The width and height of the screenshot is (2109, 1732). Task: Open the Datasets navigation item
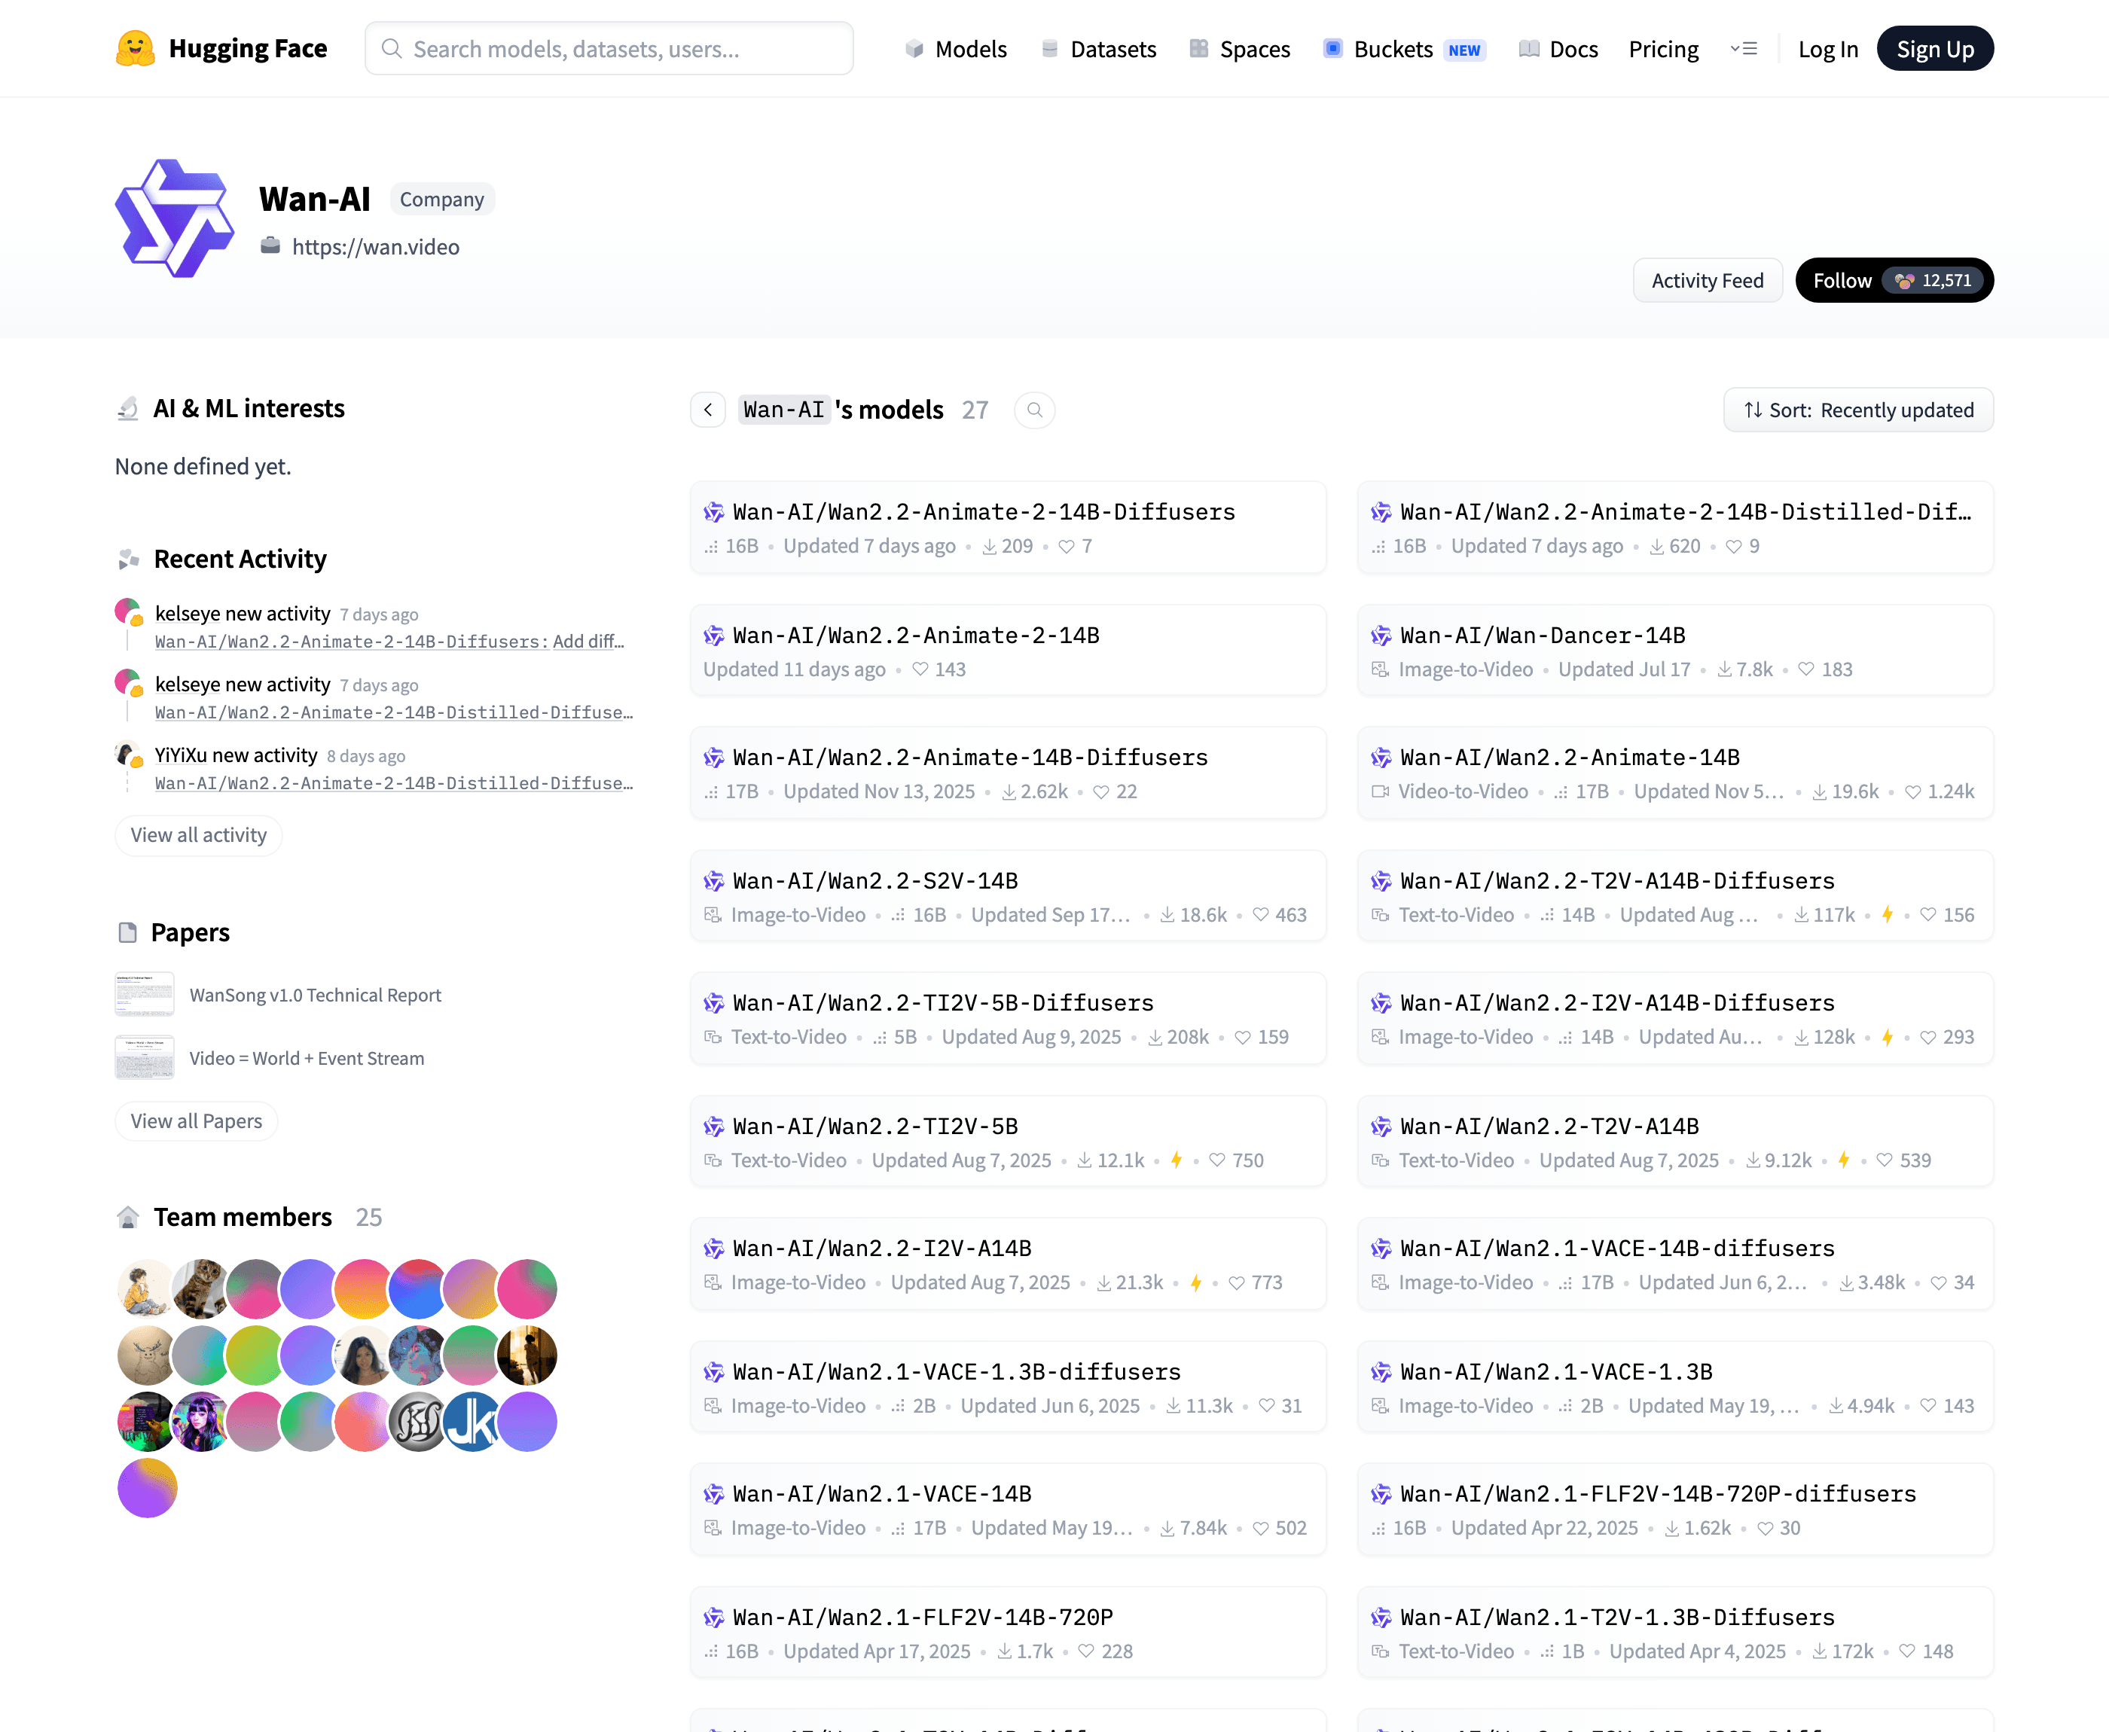pyautogui.click(x=1098, y=49)
